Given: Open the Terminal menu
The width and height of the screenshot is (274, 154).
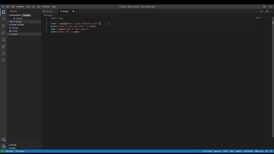Looking at the screenshot, I should pos(46,7).
